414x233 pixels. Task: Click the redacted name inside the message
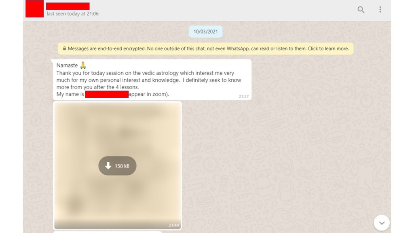(x=107, y=95)
